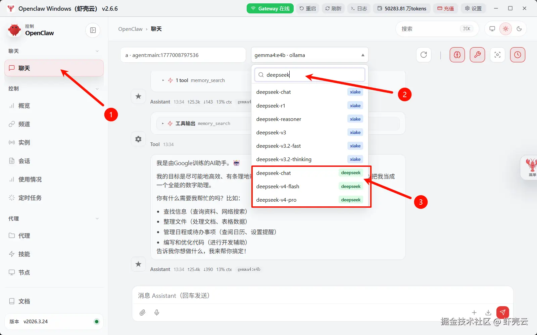Click the chat refresh icon button
537x335 pixels.
pos(424,55)
